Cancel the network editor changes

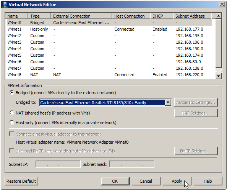(146, 181)
